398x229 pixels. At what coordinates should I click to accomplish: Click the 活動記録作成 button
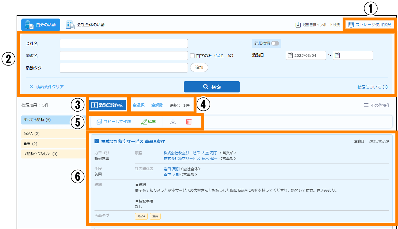click(x=107, y=105)
